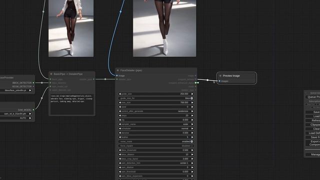
Task: Collapse the FaceDetailer (pipe) node via its title dot
Action: tap(118, 70)
